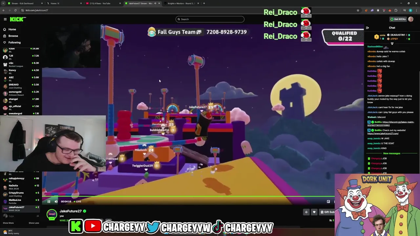Pause the live stream video
This screenshot has height=236, width=420.
click(x=49, y=202)
